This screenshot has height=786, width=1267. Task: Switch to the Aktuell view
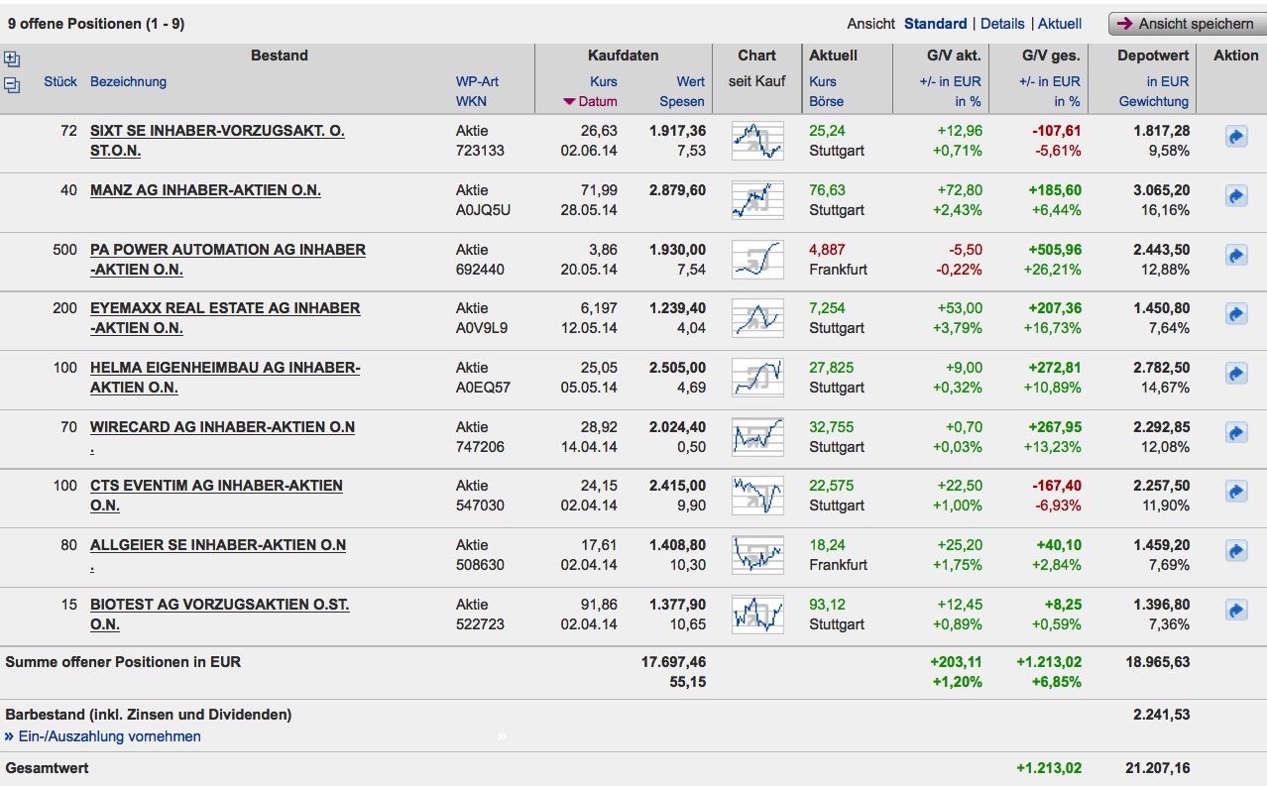1060,24
